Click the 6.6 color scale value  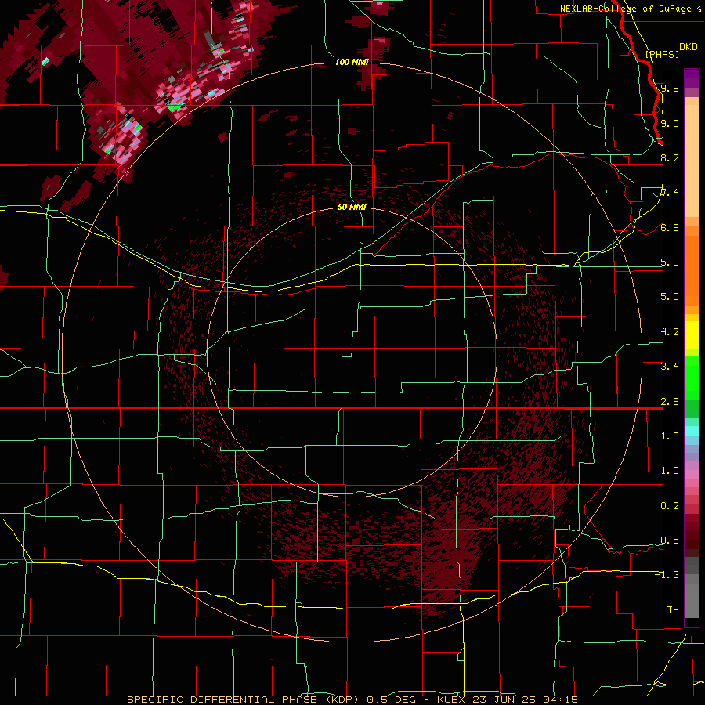click(670, 227)
